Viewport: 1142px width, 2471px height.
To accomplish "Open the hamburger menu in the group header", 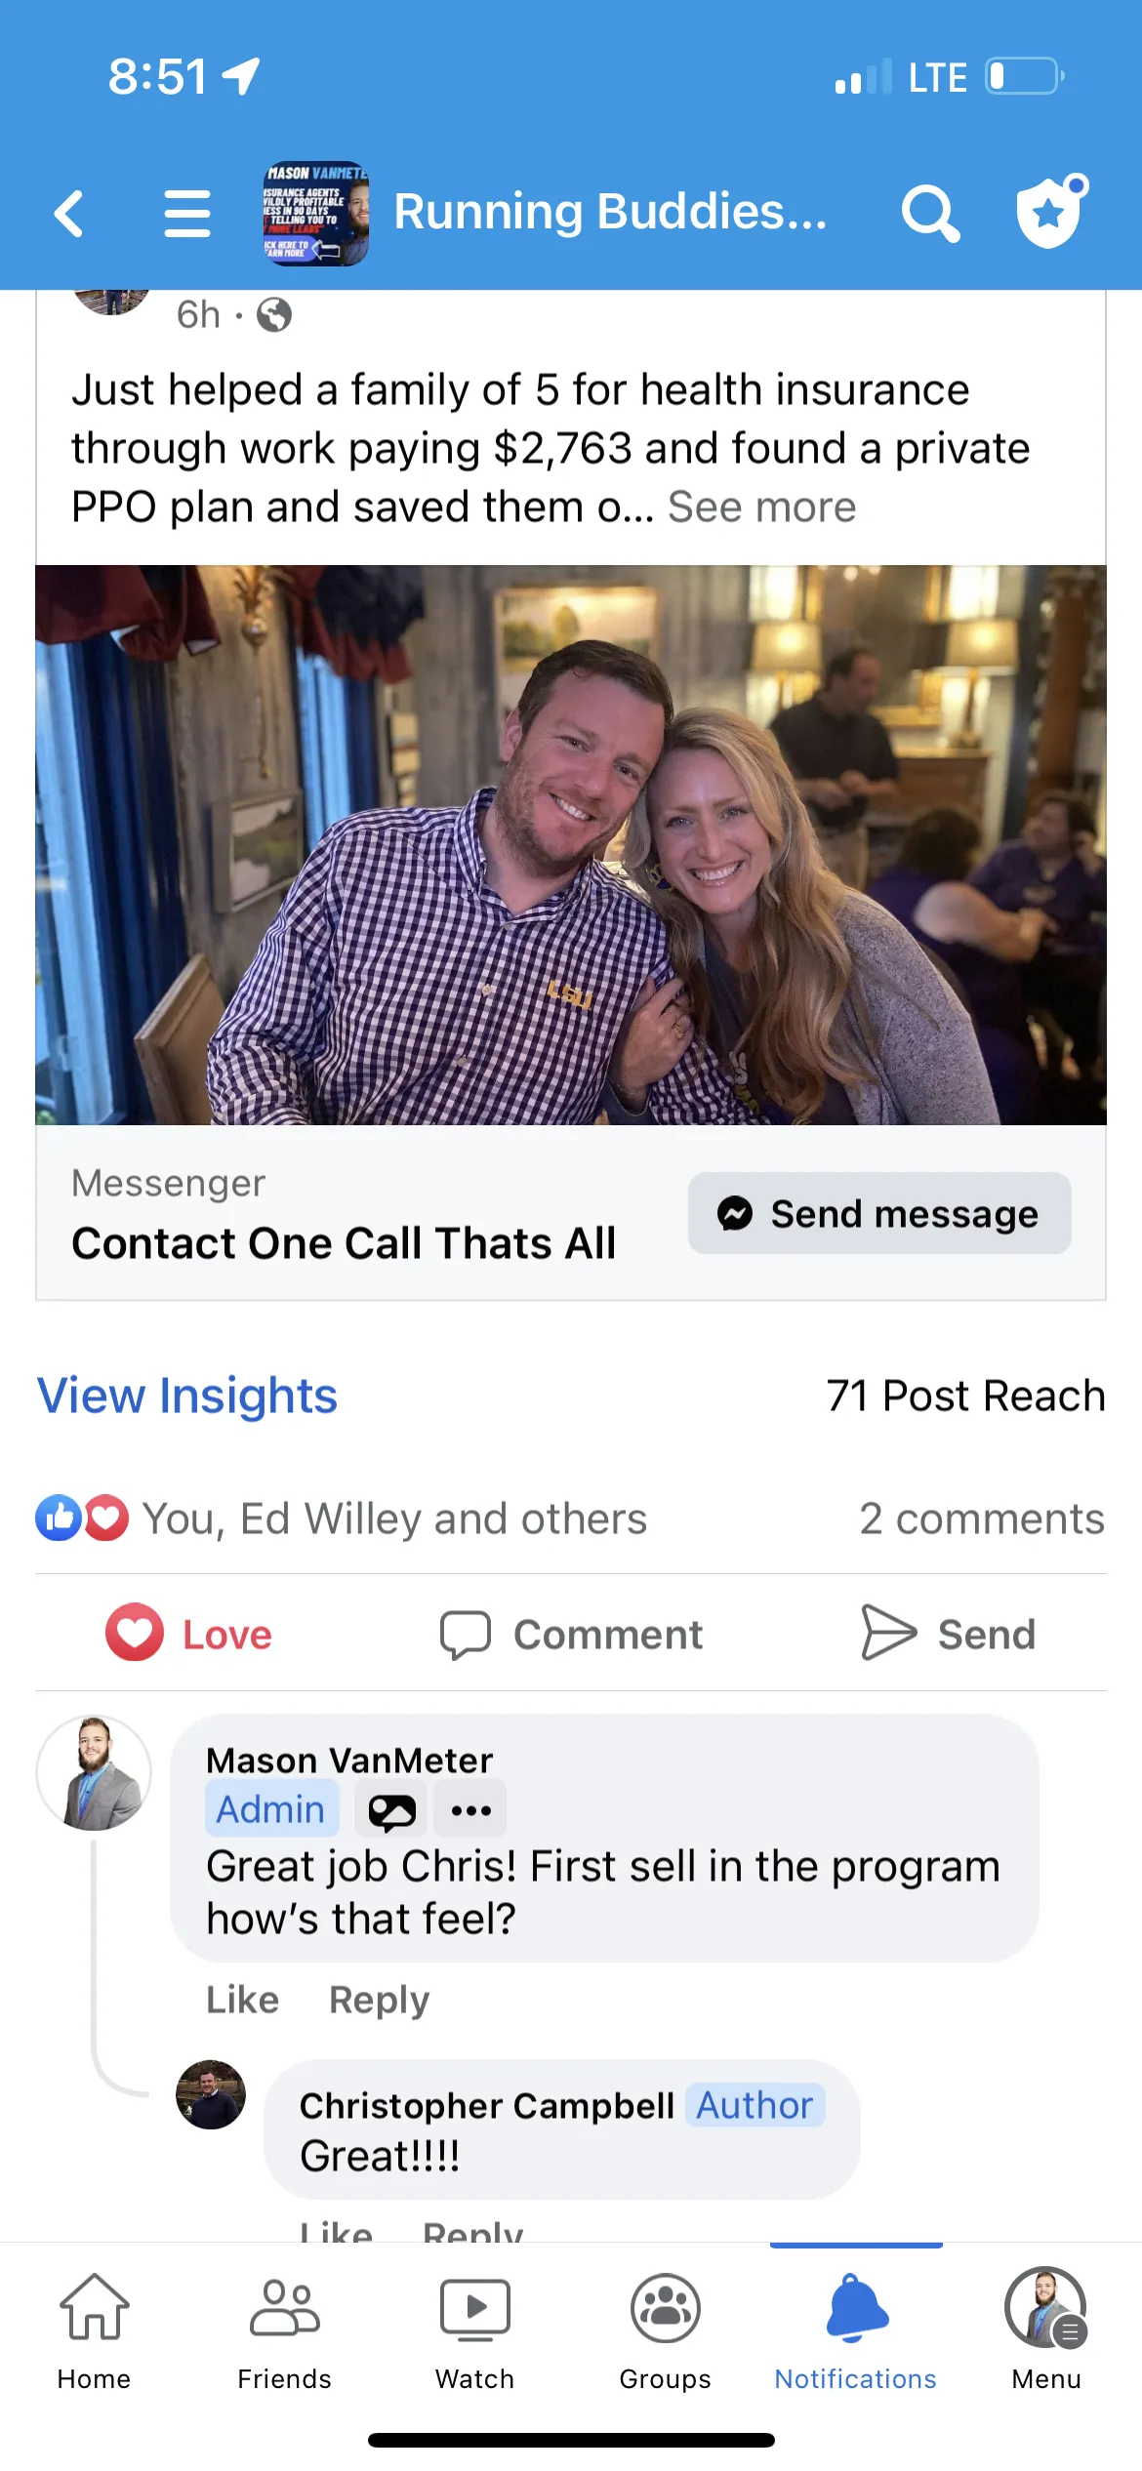I will [x=187, y=213].
